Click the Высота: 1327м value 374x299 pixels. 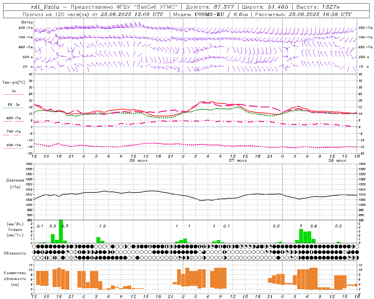[x=318, y=7]
